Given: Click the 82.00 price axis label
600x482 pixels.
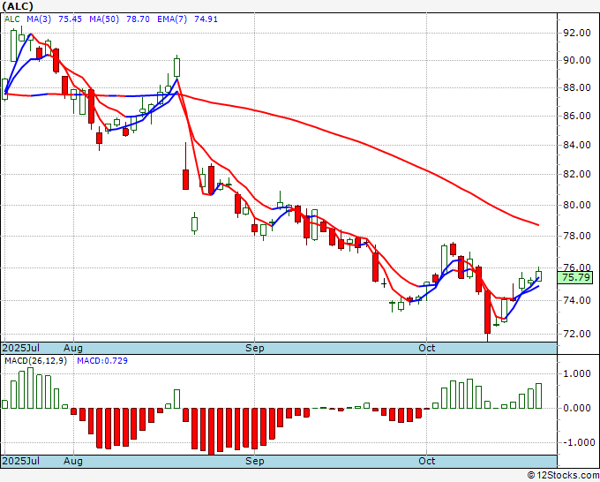Looking at the screenshot, I should [577, 174].
